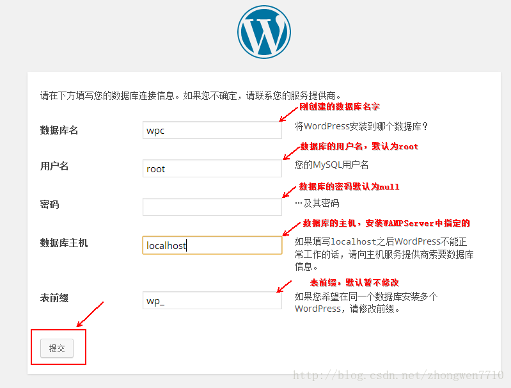The width and height of the screenshot is (511, 388).
Task: Click the 数据库名 label
Action: coord(59,130)
